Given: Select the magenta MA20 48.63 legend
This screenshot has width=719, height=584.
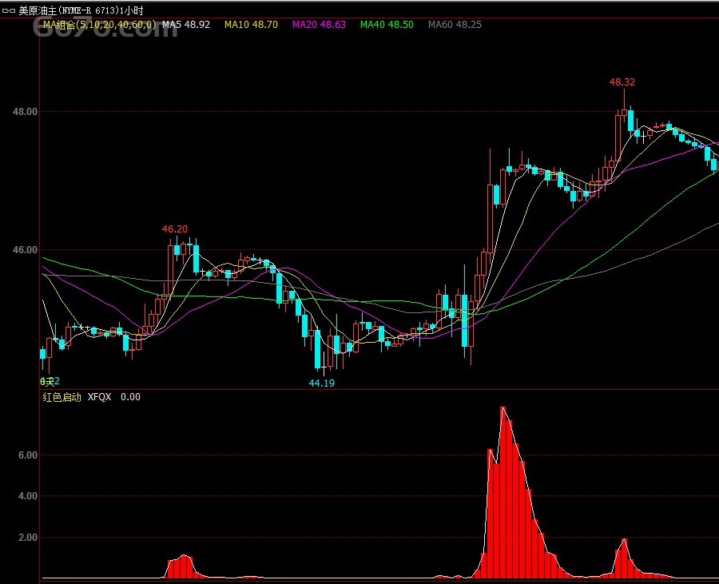Looking at the screenshot, I should [x=319, y=25].
